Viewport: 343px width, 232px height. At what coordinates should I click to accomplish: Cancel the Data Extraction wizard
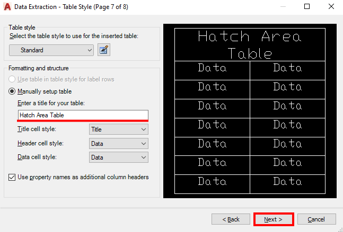click(316, 219)
